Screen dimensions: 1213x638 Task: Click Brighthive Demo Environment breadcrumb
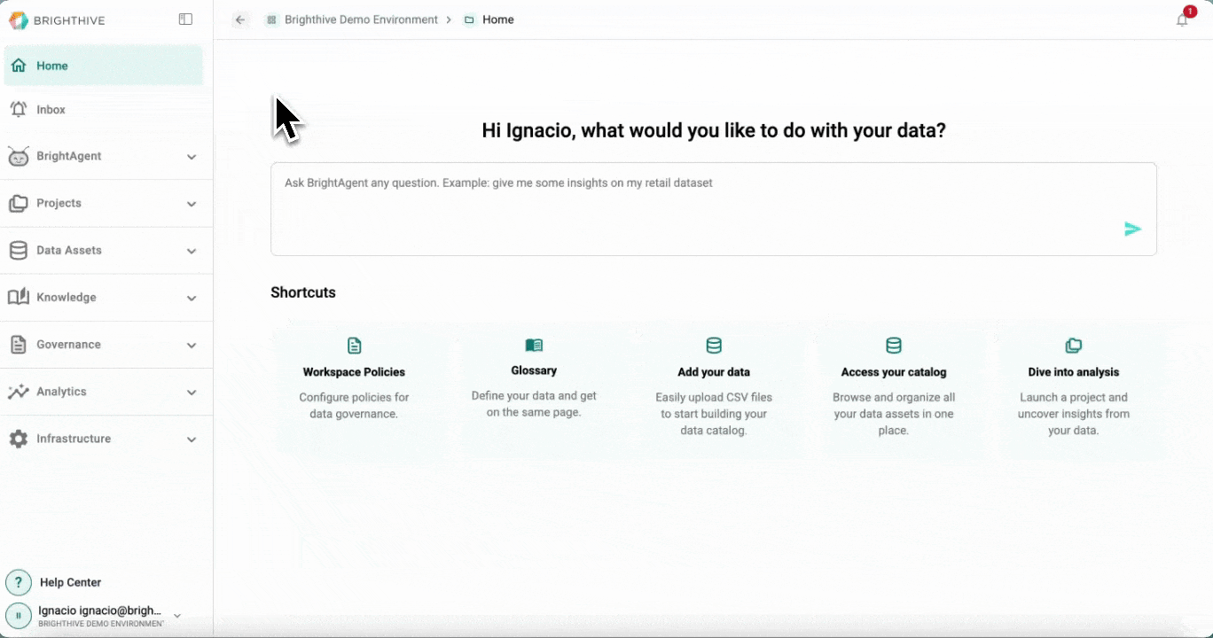pos(361,19)
